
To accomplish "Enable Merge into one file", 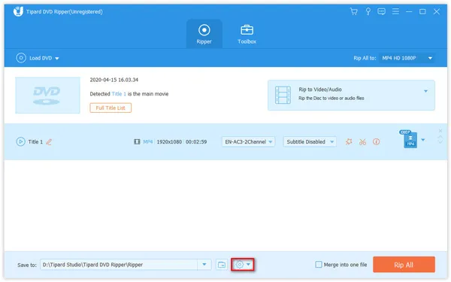I will pyautogui.click(x=319, y=265).
